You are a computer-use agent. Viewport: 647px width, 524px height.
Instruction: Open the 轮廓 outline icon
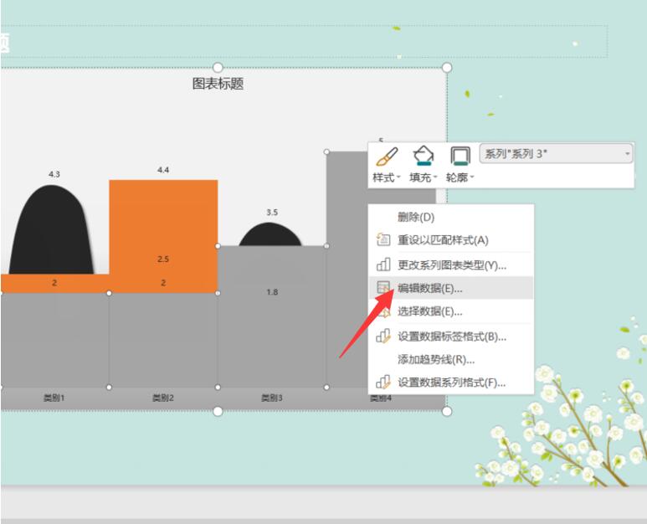pos(460,157)
